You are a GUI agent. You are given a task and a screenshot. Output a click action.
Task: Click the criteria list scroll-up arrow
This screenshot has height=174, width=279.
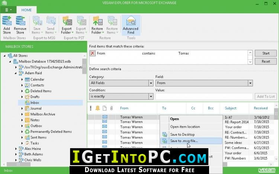pos(250,53)
